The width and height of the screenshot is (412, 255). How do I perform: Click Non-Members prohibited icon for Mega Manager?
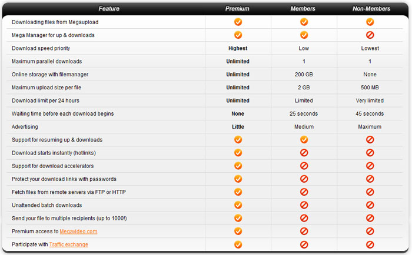[370, 35]
